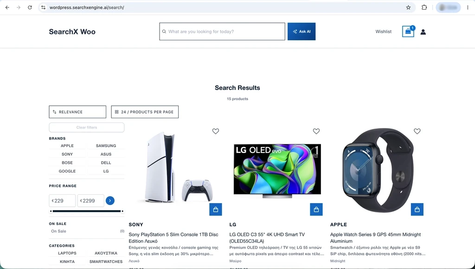The height and width of the screenshot is (269, 475).
Task: Filter by Google brand
Action: pyautogui.click(x=67, y=171)
